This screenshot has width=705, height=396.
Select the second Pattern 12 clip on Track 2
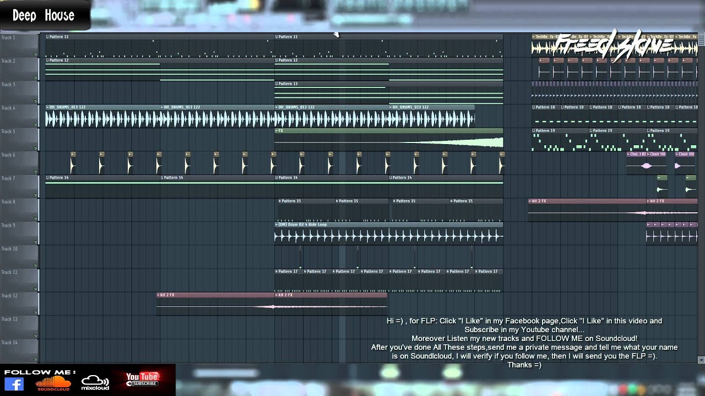coord(389,69)
